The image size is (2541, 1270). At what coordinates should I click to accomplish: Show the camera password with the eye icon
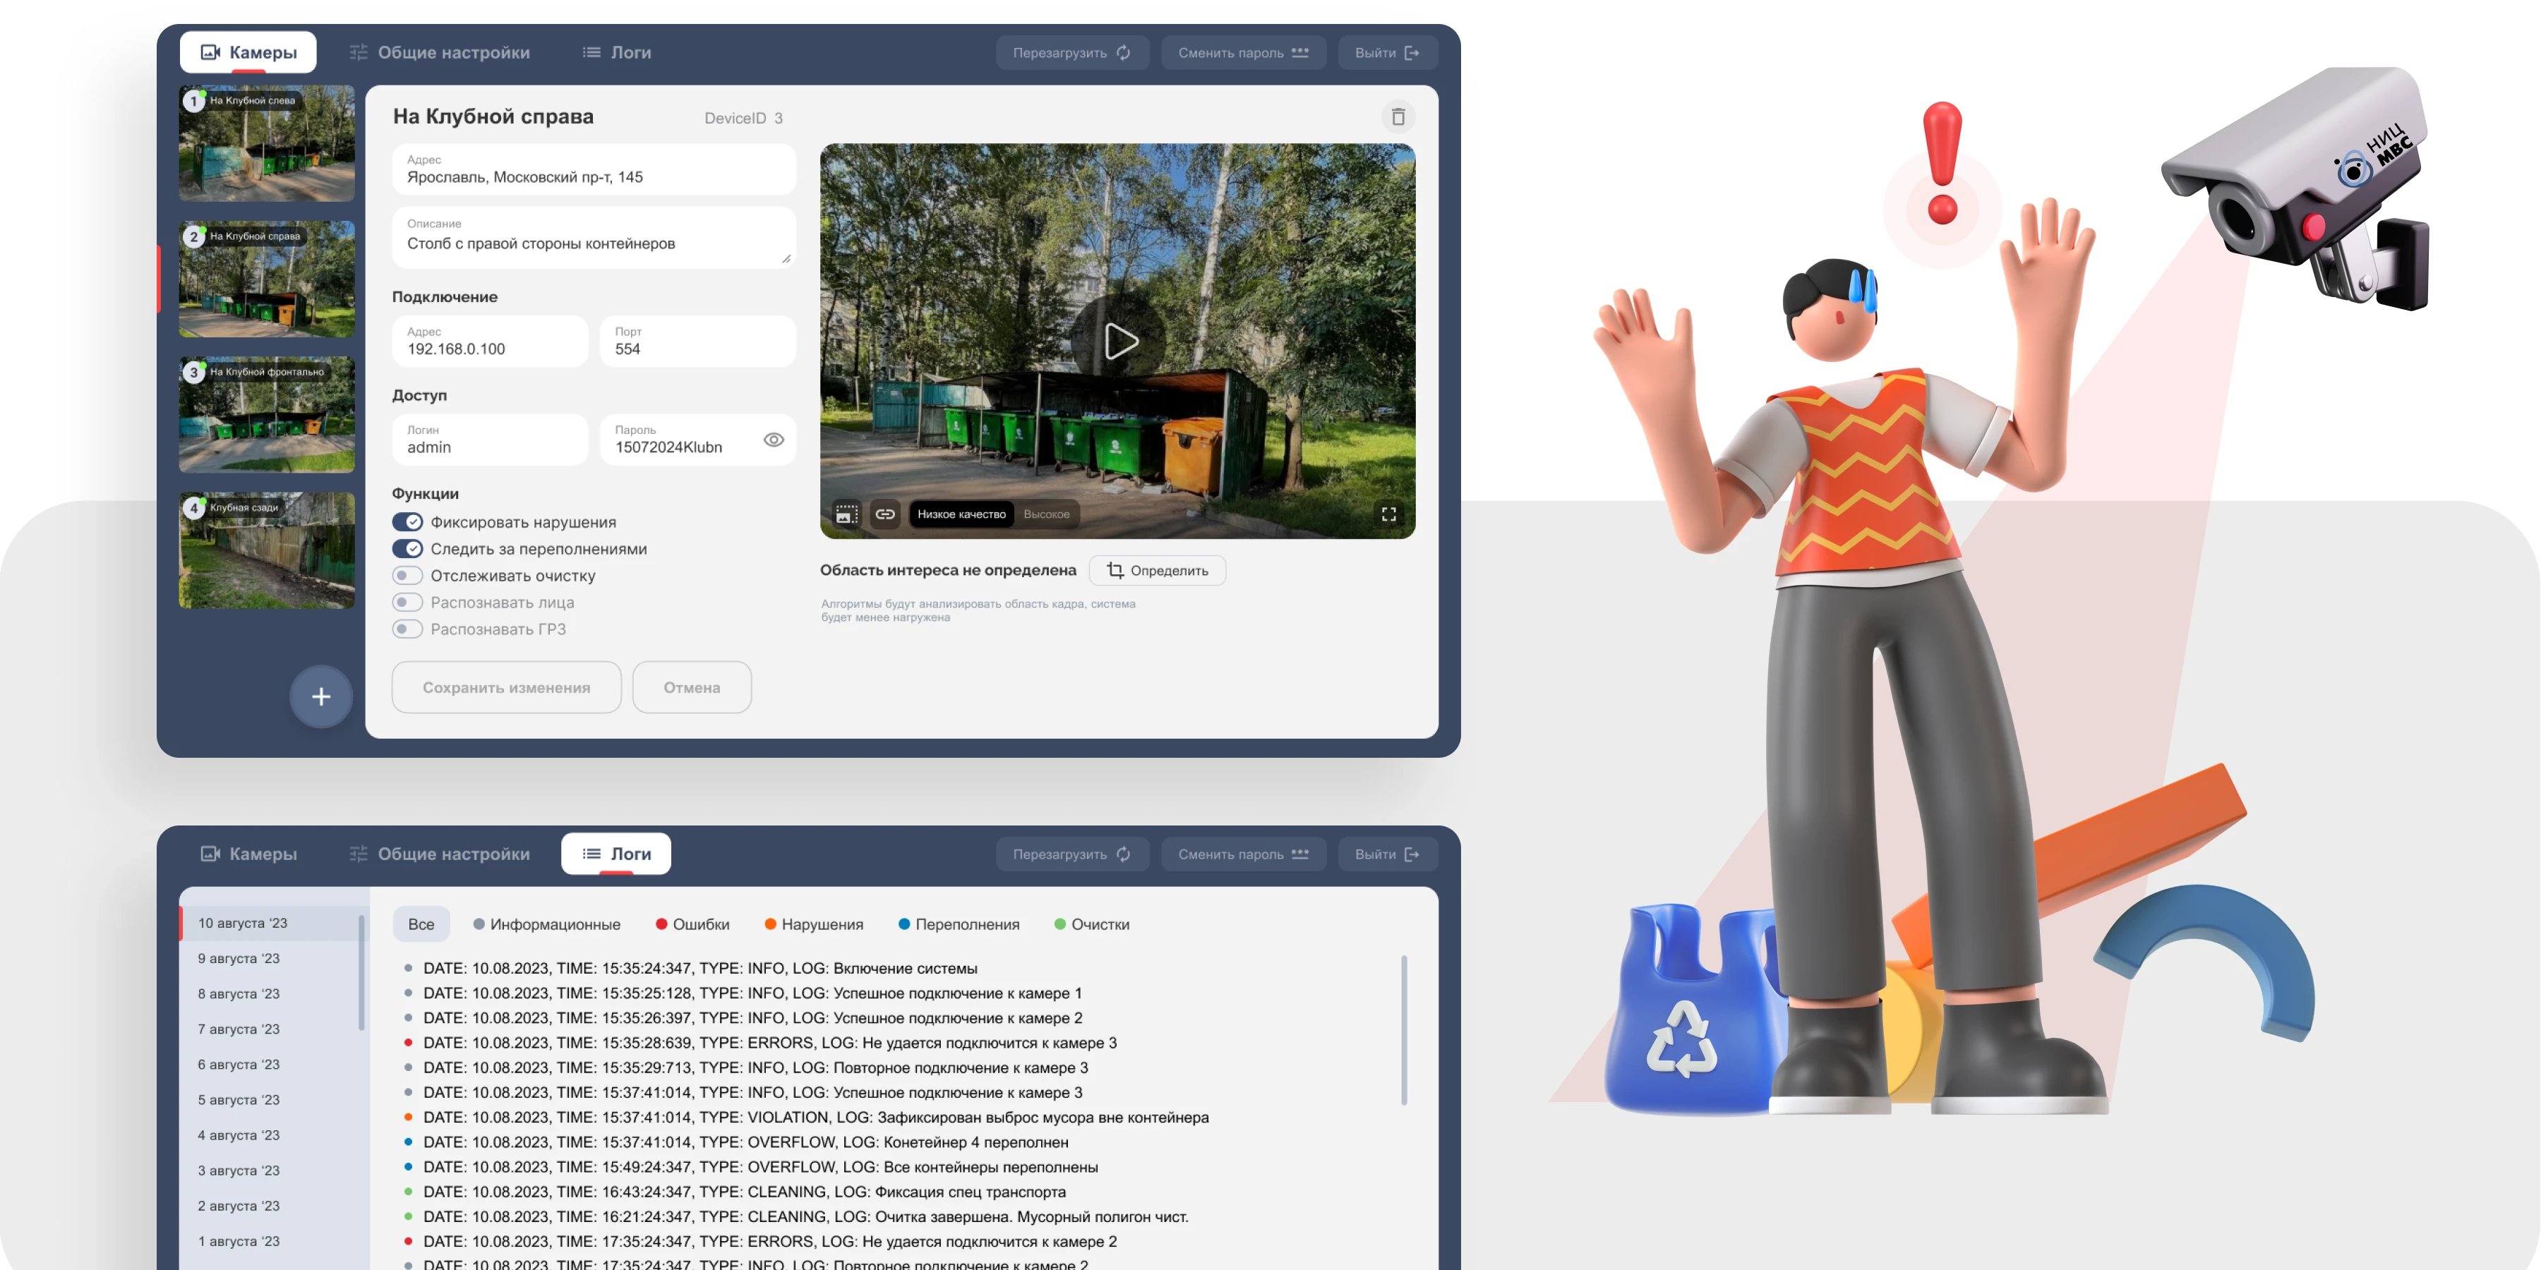tap(774, 440)
